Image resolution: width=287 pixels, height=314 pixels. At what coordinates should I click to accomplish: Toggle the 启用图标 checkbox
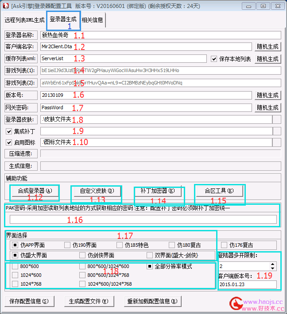coord(9,142)
